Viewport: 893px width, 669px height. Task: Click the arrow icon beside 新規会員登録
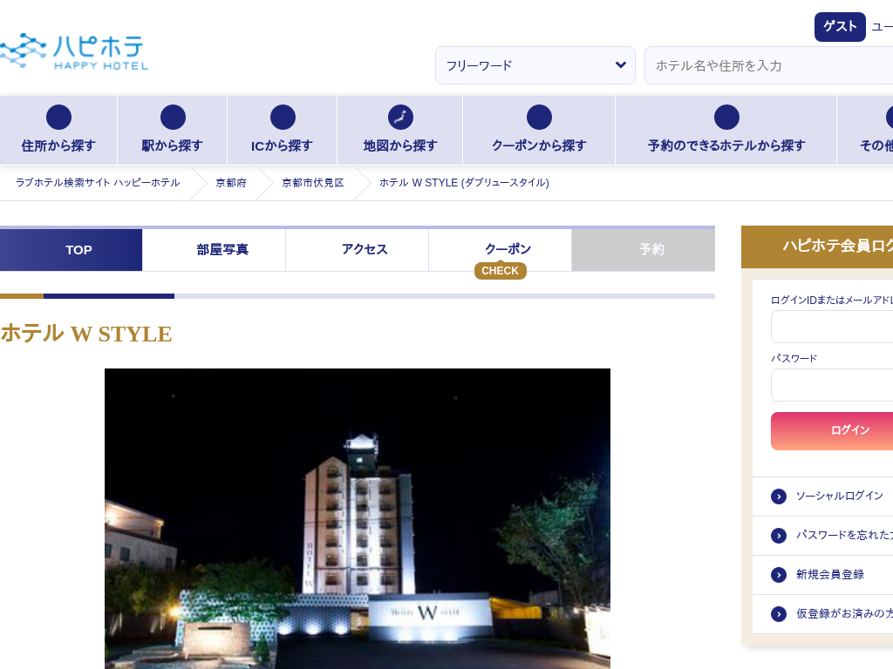tap(779, 575)
